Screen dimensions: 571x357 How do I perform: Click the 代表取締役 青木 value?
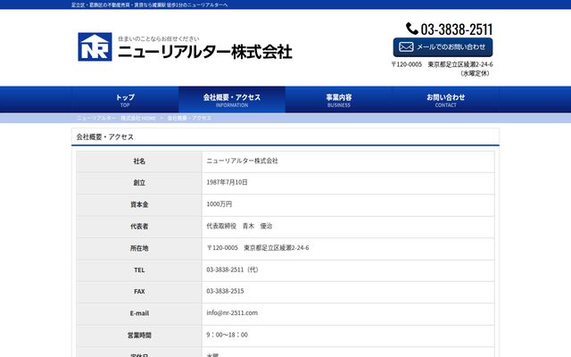239,226
